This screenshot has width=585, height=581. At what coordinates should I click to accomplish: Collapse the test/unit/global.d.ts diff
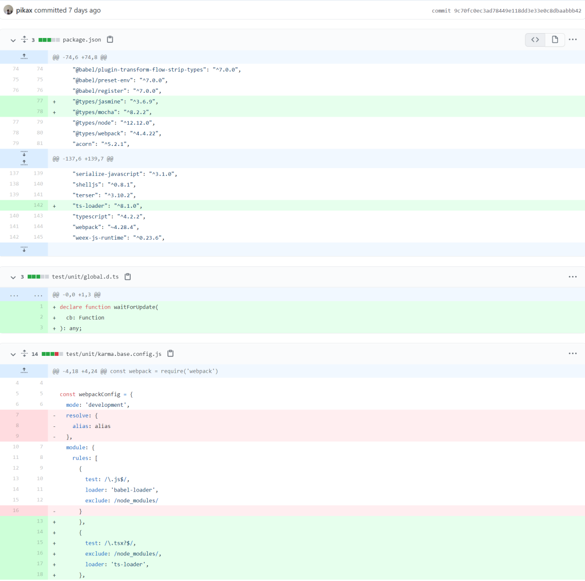(x=13, y=277)
